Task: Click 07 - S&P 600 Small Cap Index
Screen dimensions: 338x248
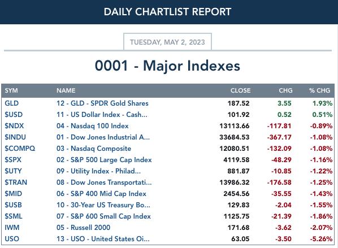Action: (103, 216)
